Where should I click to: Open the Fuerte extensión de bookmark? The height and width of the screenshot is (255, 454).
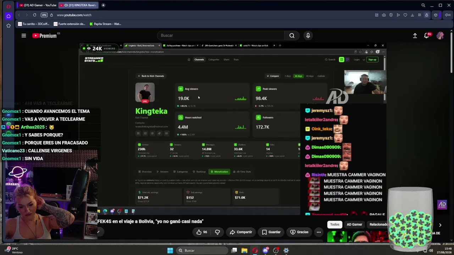70,24
